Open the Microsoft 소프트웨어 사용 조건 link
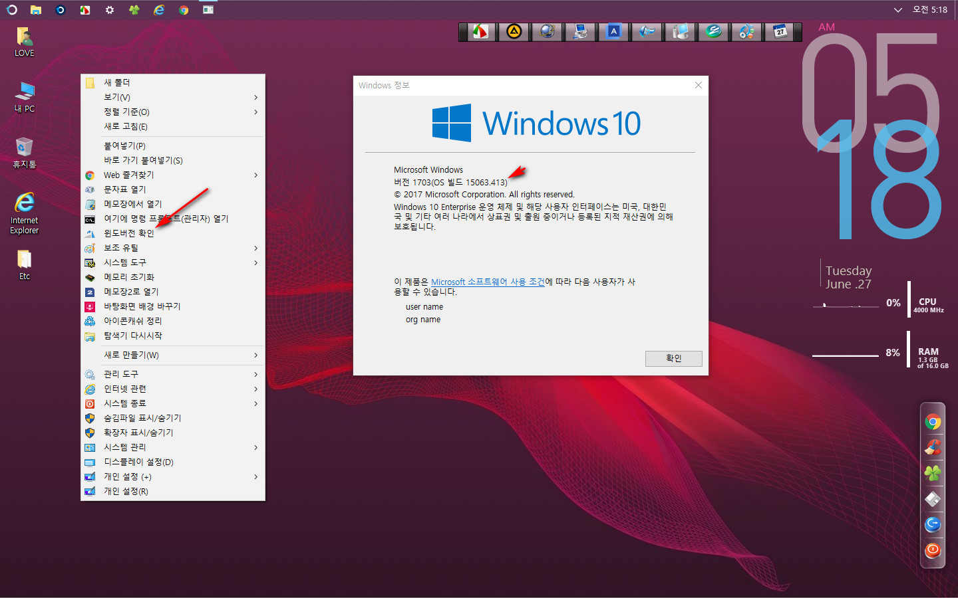Viewport: 958px width, 598px height. 488,282
